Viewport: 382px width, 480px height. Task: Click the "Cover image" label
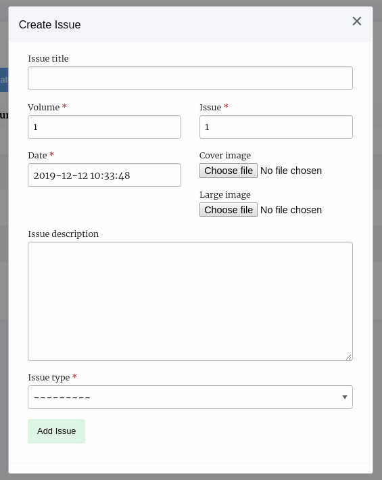225,155
